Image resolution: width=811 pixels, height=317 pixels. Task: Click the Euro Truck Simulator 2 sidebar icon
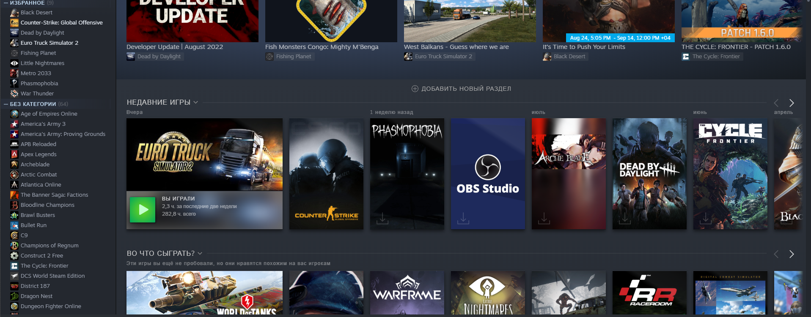pyautogui.click(x=14, y=43)
